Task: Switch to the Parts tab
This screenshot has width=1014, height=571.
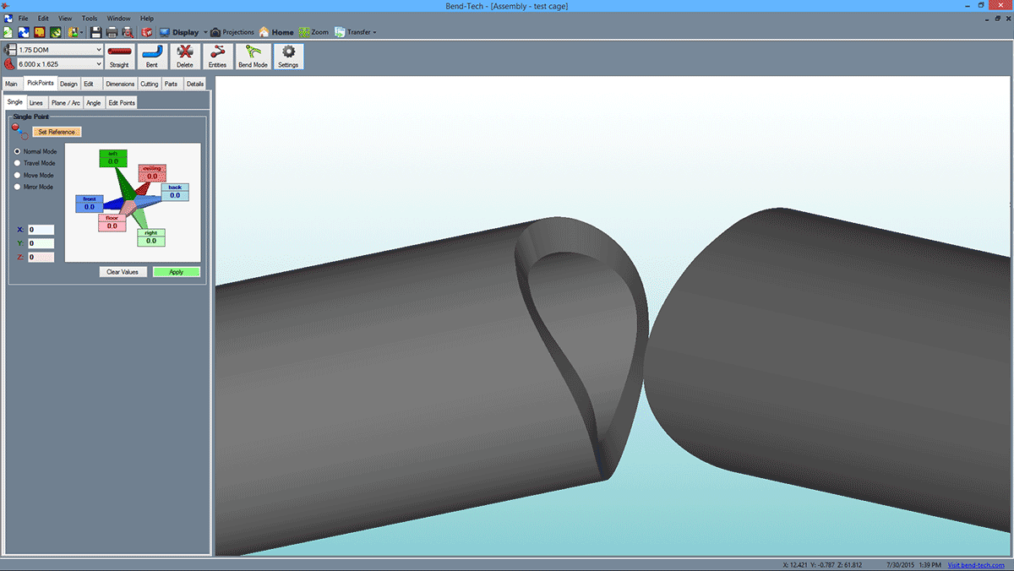Action: pyautogui.click(x=172, y=84)
